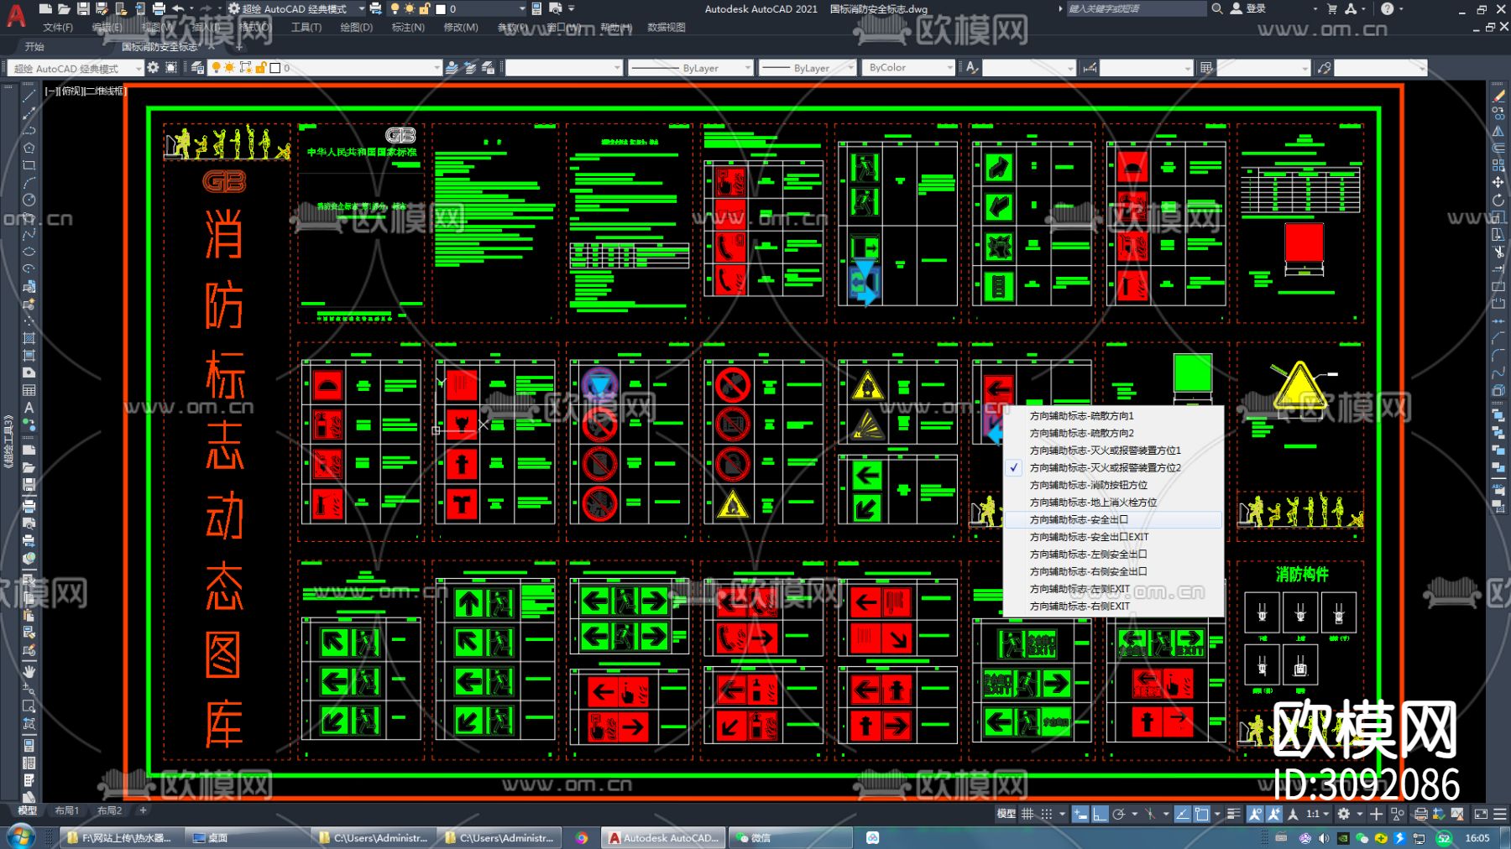Save the drawing with the floppy disk icon
The image size is (1511, 849).
(x=83, y=8)
